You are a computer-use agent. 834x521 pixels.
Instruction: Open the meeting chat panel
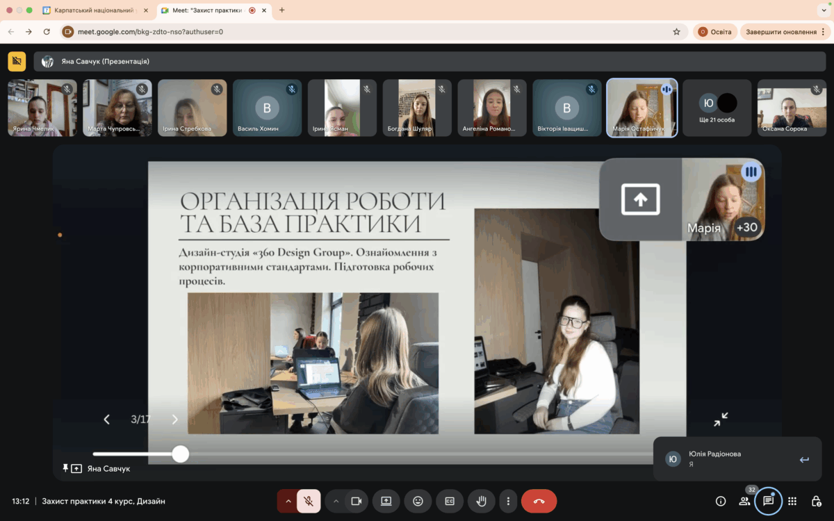pyautogui.click(x=768, y=501)
